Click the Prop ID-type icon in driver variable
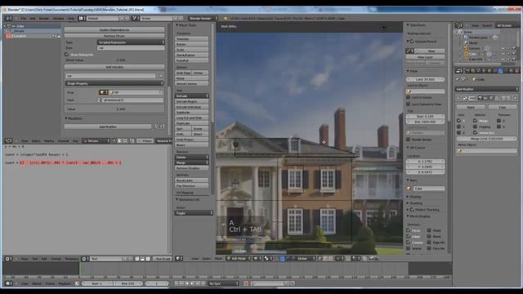 [x=104, y=92]
